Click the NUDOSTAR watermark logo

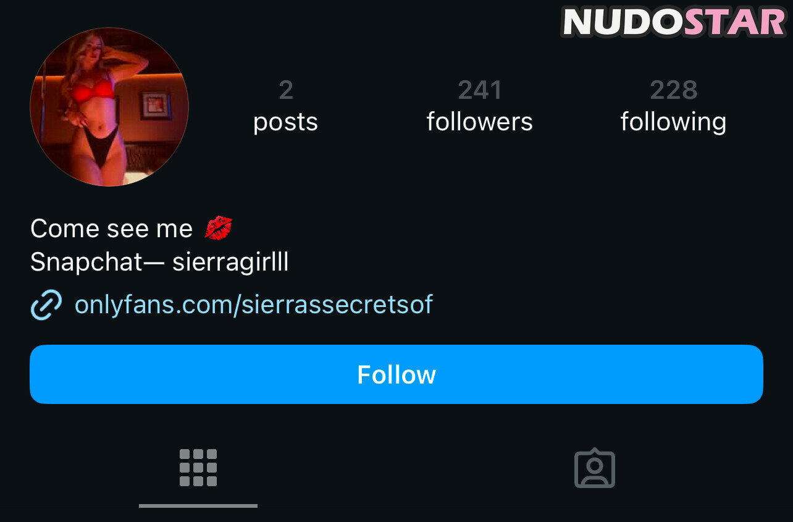click(674, 22)
